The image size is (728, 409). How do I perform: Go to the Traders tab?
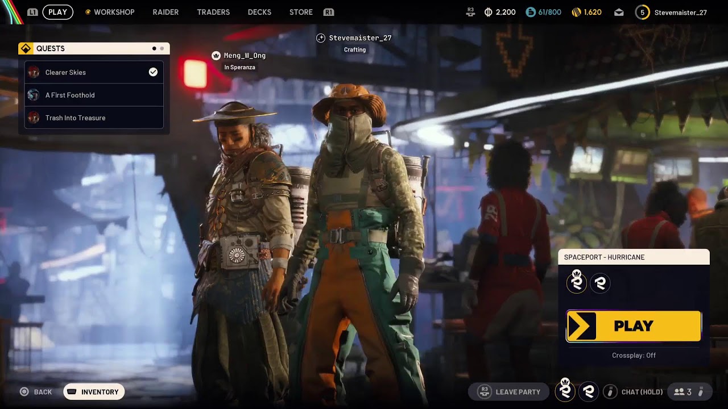(x=213, y=12)
